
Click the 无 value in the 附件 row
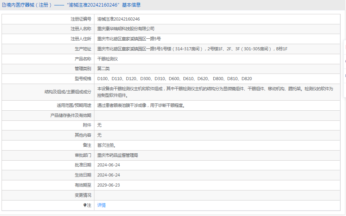pyautogui.click(x=99, y=125)
